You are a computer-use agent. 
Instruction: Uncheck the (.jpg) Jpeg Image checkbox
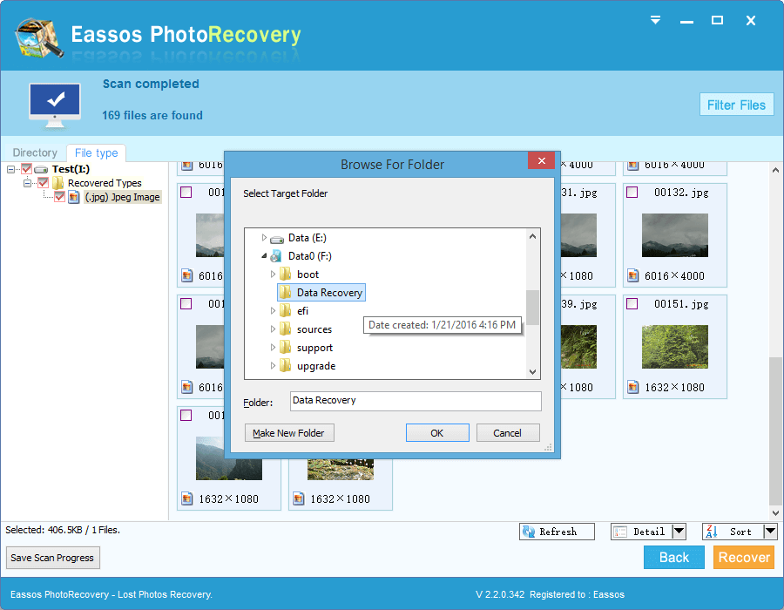[x=59, y=197]
